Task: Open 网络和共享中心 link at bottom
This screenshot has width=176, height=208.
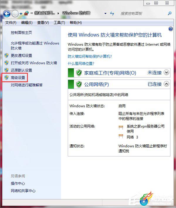Action: [23, 191]
